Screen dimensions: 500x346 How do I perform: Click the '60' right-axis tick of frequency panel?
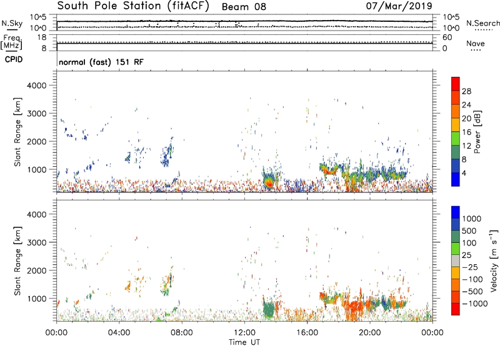(447, 37)
